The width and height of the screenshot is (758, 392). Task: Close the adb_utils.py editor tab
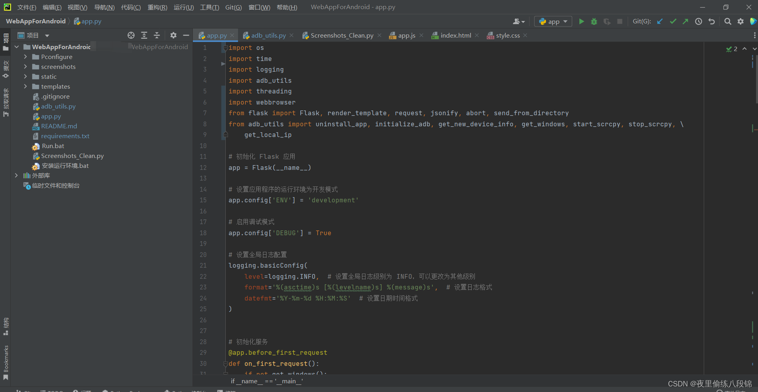tap(291, 35)
